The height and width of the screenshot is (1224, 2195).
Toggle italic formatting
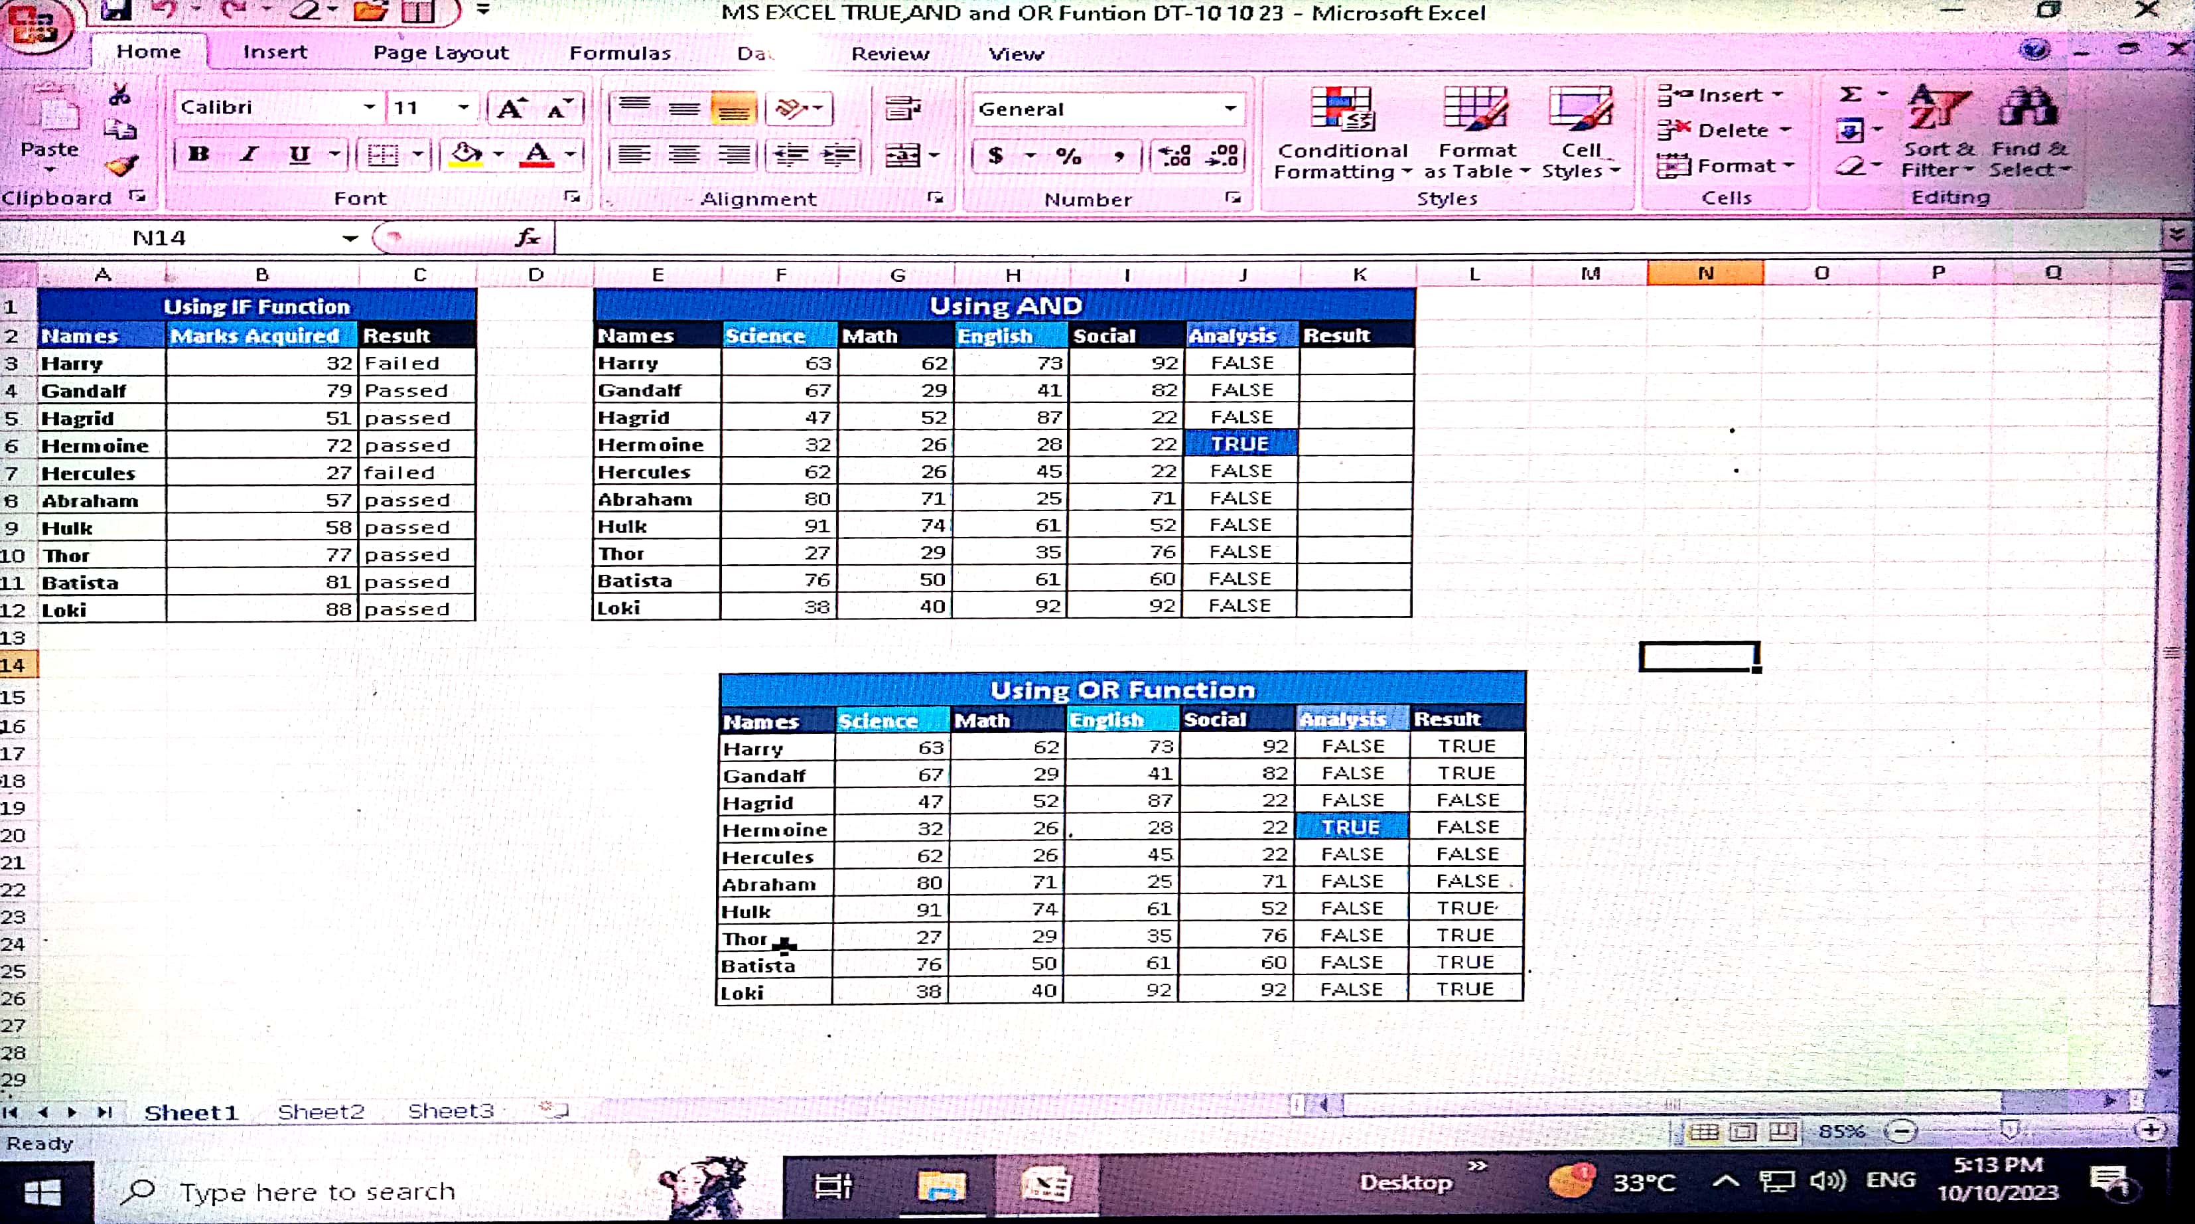coord(249,154)
